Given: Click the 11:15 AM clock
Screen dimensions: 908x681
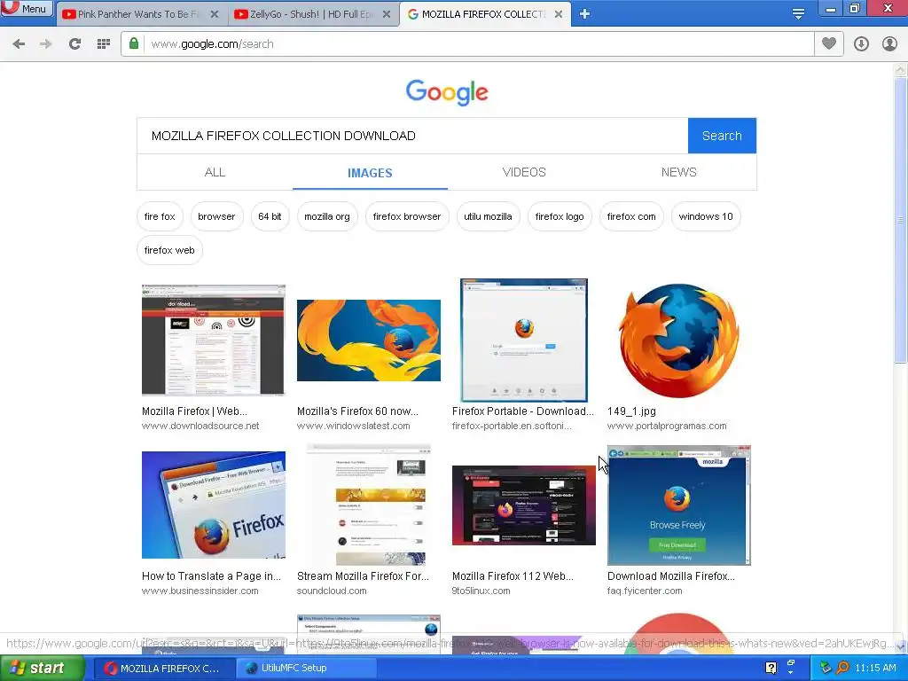Looking at the screenshot, I should [875, 668].
